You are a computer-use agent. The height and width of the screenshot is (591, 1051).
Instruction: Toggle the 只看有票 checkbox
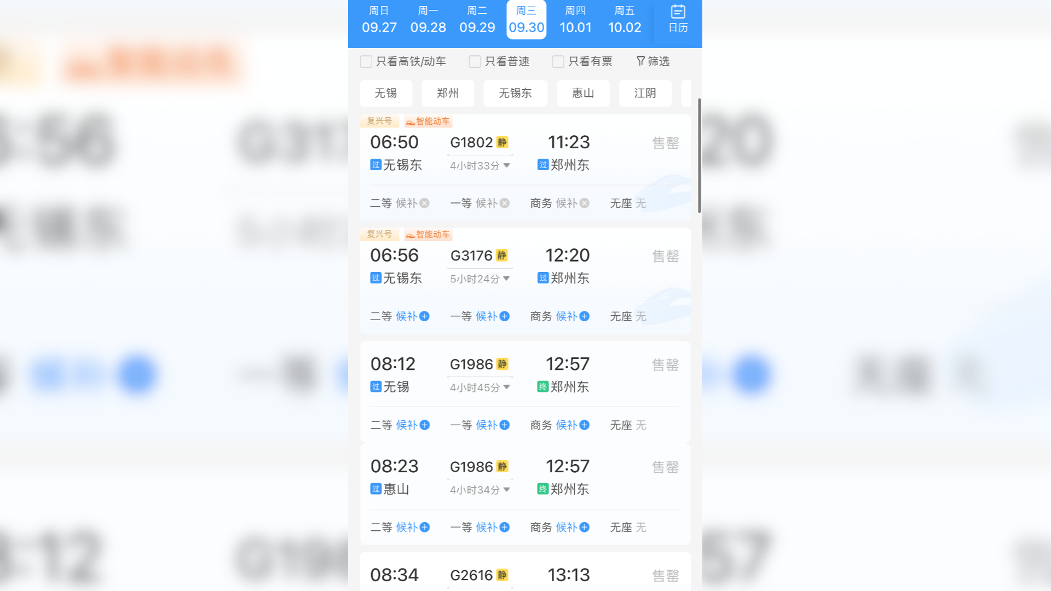558,61
